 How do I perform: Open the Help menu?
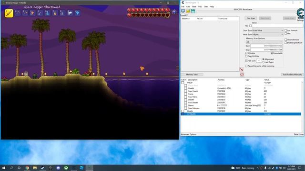click(x=212, y=7)
